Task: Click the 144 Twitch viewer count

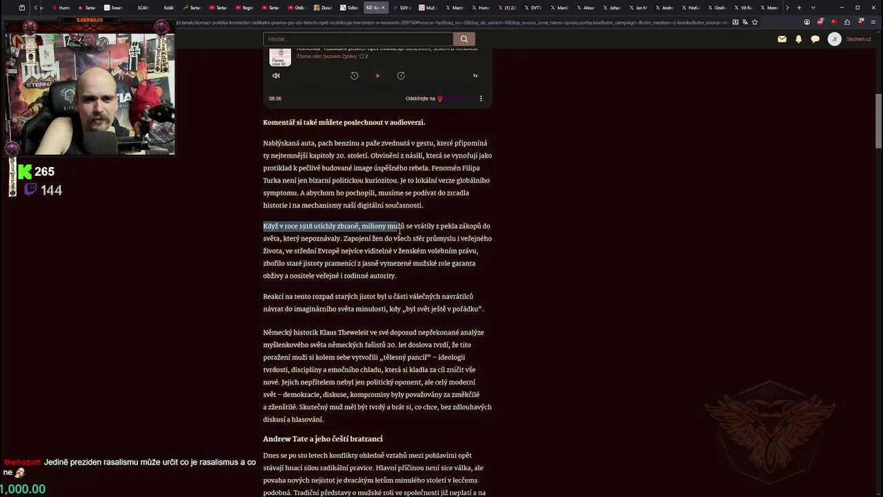Action: click(51, 191)
